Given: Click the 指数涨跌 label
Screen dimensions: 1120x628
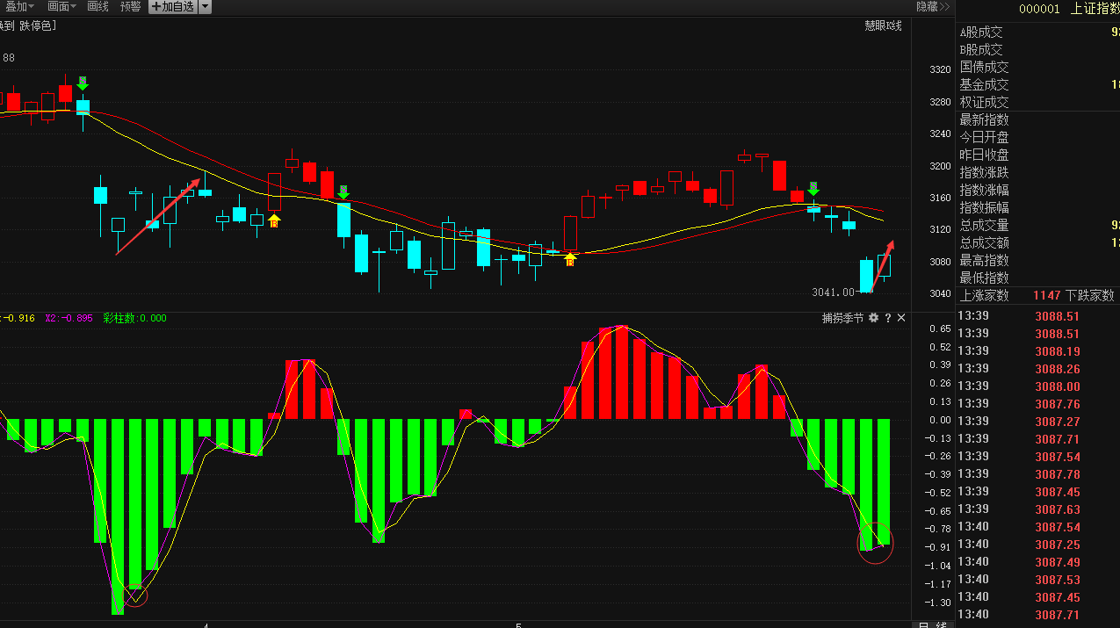Looking at the screenshot, I should [984, 172].
